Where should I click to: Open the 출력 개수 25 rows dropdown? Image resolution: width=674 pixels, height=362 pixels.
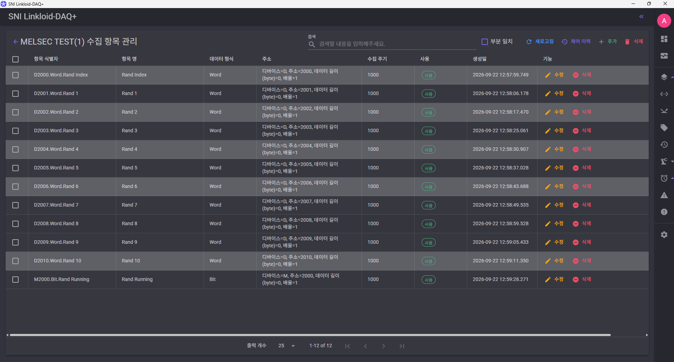pos(287,346)
